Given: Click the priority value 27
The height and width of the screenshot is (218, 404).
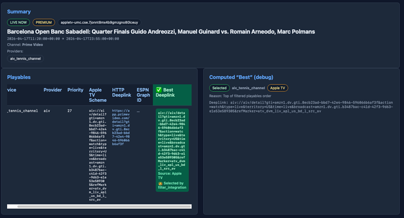Looking at the screenshot, I should pyautogui.click(x=70, y=111).
